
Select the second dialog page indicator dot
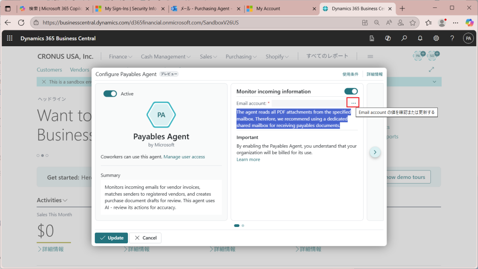click(243, 226)
